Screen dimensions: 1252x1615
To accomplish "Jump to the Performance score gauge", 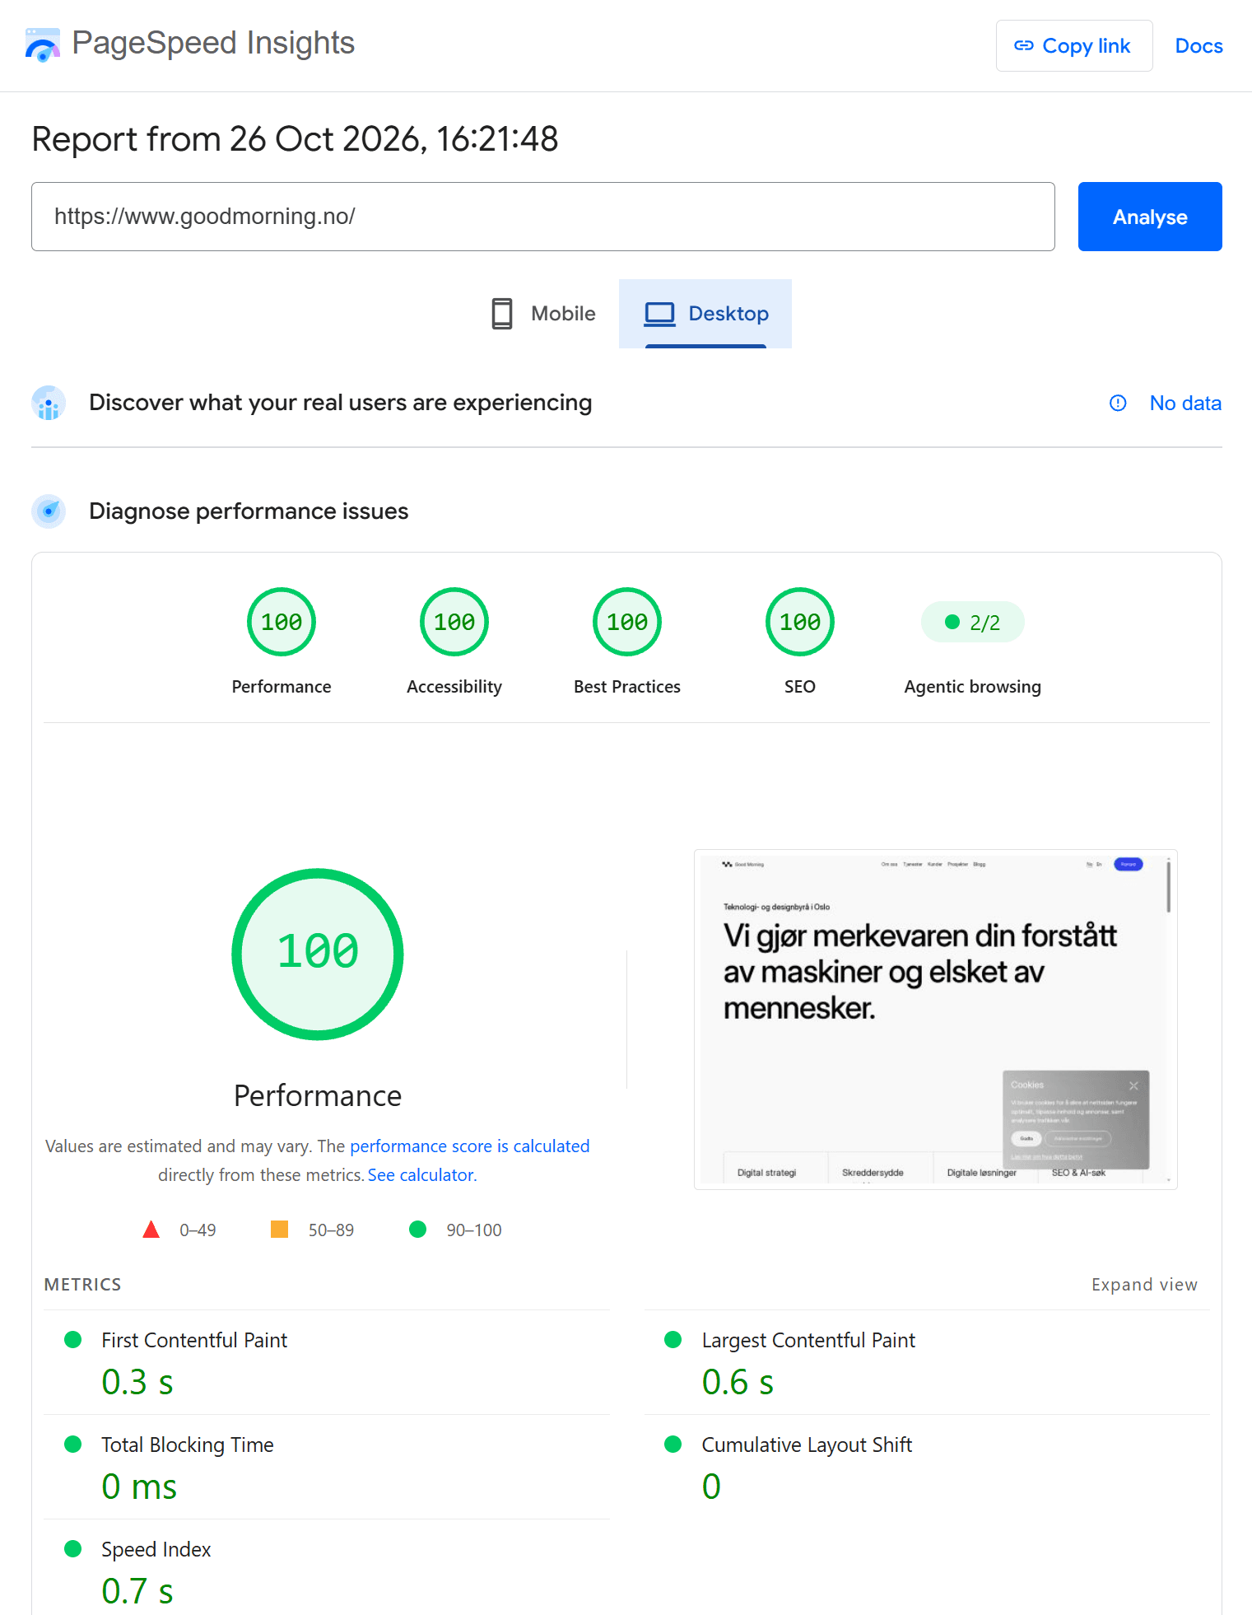I will pos(282,622).
